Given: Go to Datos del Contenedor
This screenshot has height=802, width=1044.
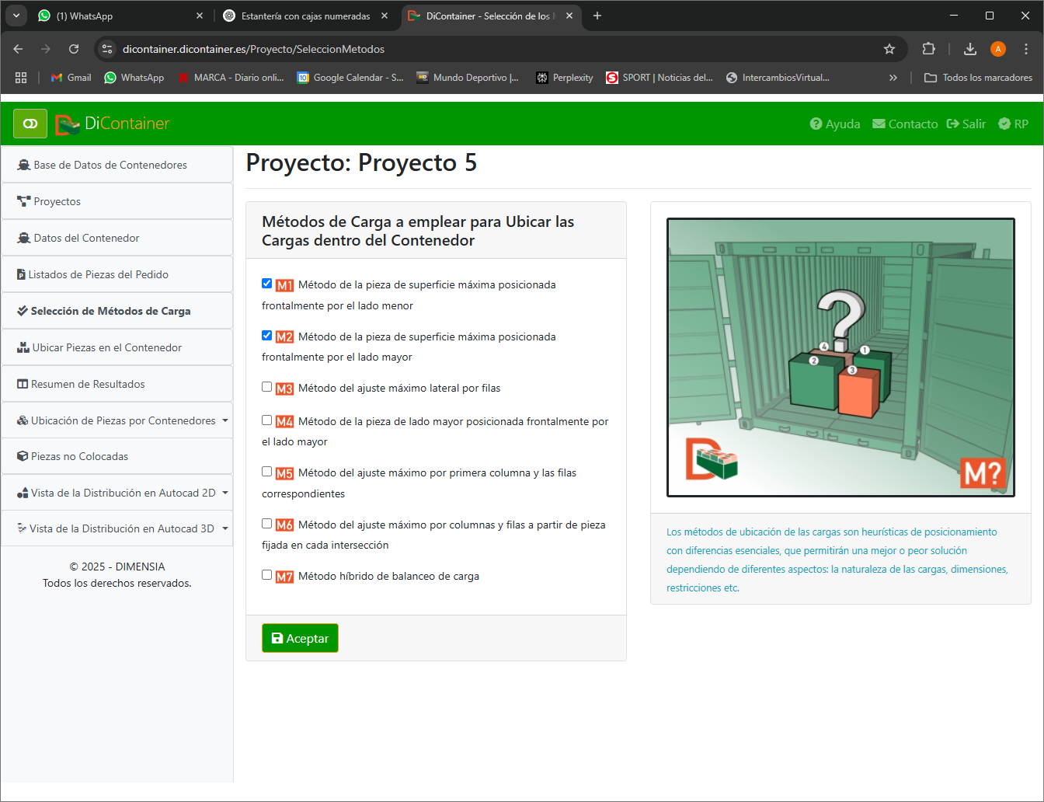Looking at the screenshot, I should [x=117, y=238].
